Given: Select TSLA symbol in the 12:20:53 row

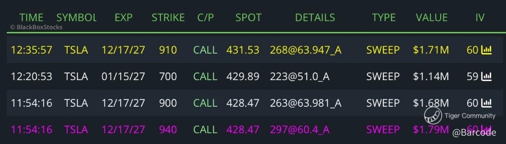Looking at the screenshot, I should [x=76, y=77].
